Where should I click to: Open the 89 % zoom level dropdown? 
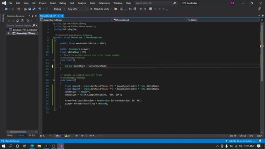pos(45,136)
